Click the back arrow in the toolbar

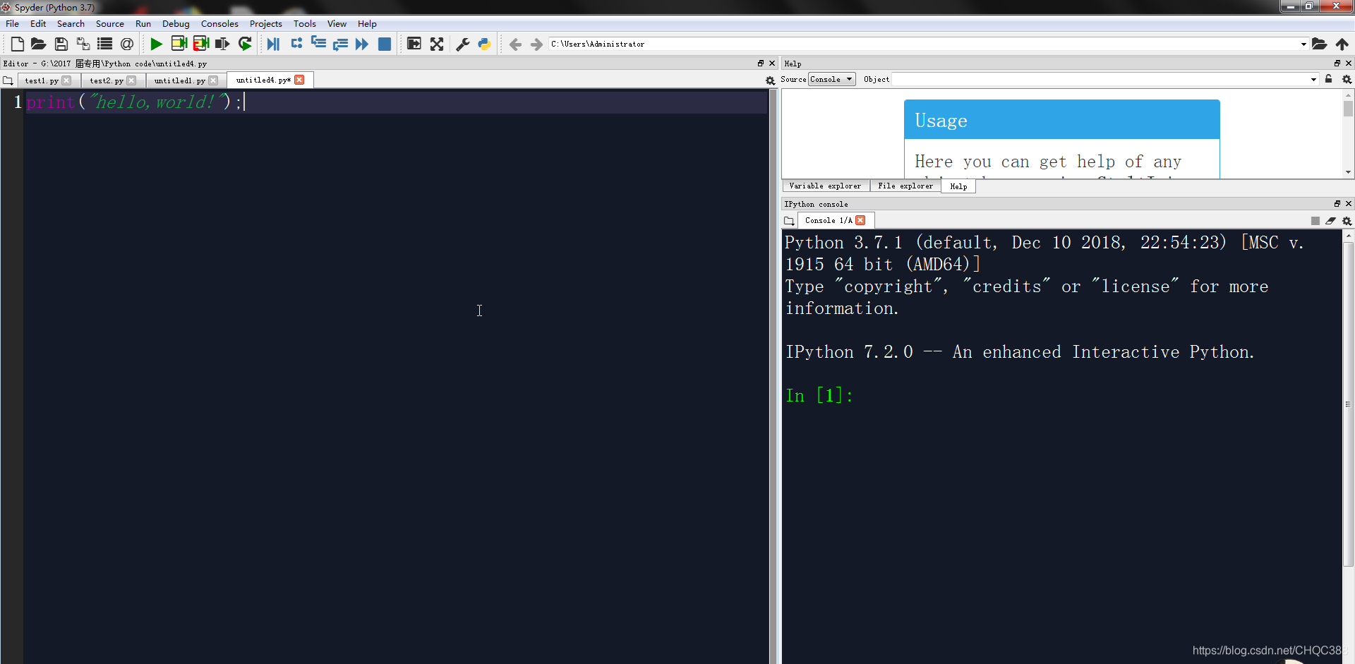pos(515,44)
